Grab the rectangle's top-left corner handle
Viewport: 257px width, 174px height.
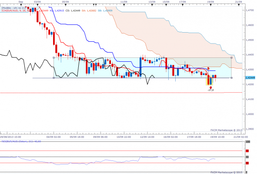pos(53,58)
